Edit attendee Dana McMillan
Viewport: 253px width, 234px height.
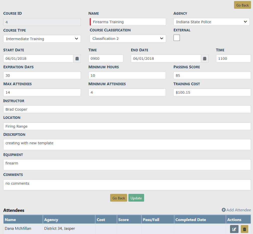tap(234, 229)
